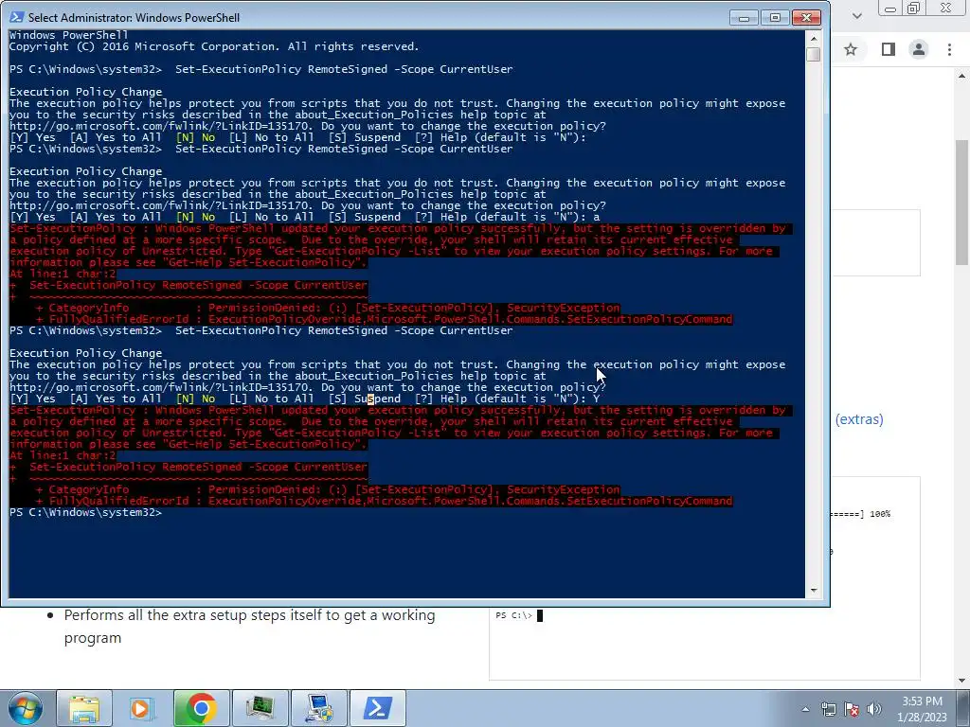
Task: Switch to the Chrome browser taskbar icon
Action: (201, 708)
